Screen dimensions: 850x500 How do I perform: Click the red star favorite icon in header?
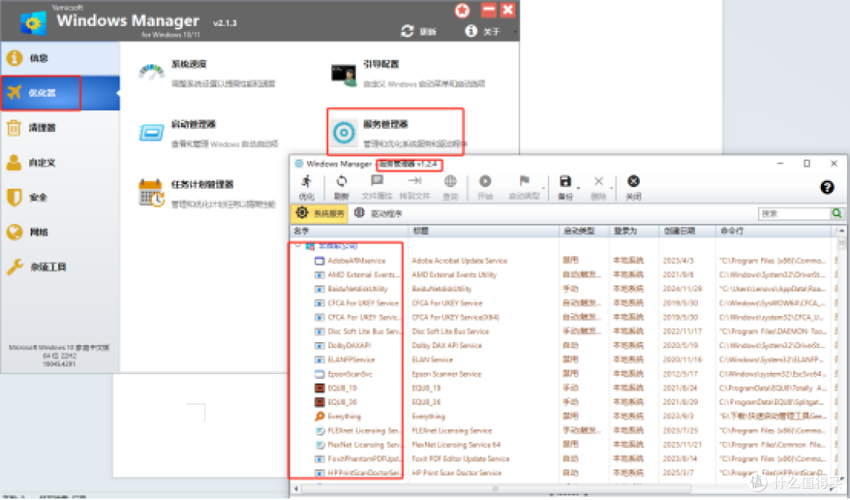point(462,10)
